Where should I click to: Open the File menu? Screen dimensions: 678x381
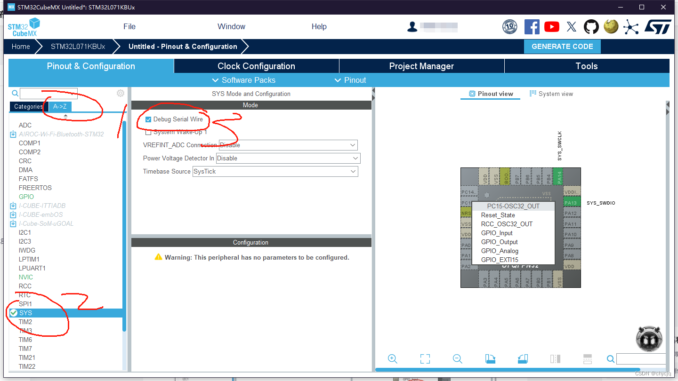pos(129,27)
